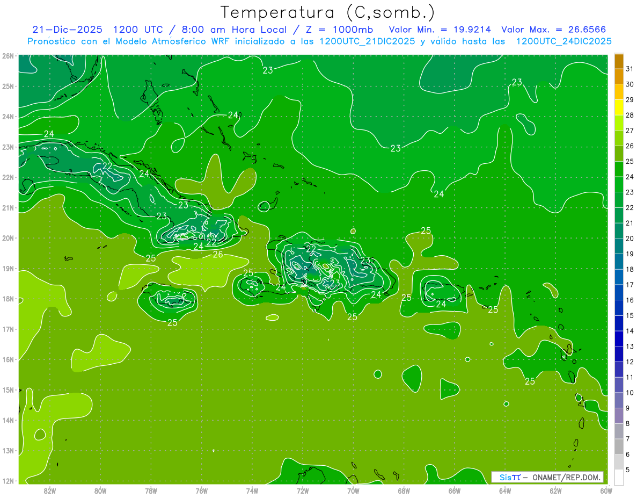The height and width of the screenshot is (498, 644).
Task: Click the colorbar scale label 13
Action: (x=630, y=347)
